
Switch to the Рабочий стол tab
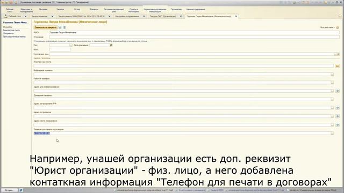15,17
